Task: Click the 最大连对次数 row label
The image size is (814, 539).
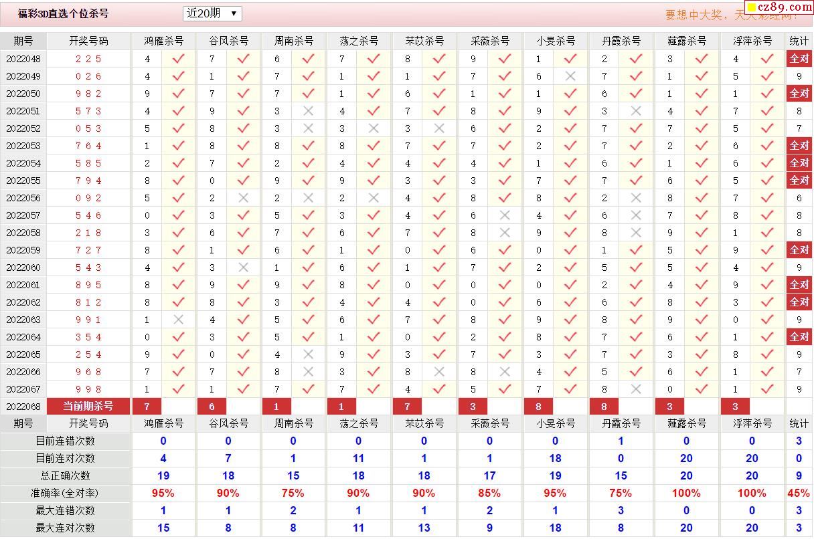Action: click(65, 528)
